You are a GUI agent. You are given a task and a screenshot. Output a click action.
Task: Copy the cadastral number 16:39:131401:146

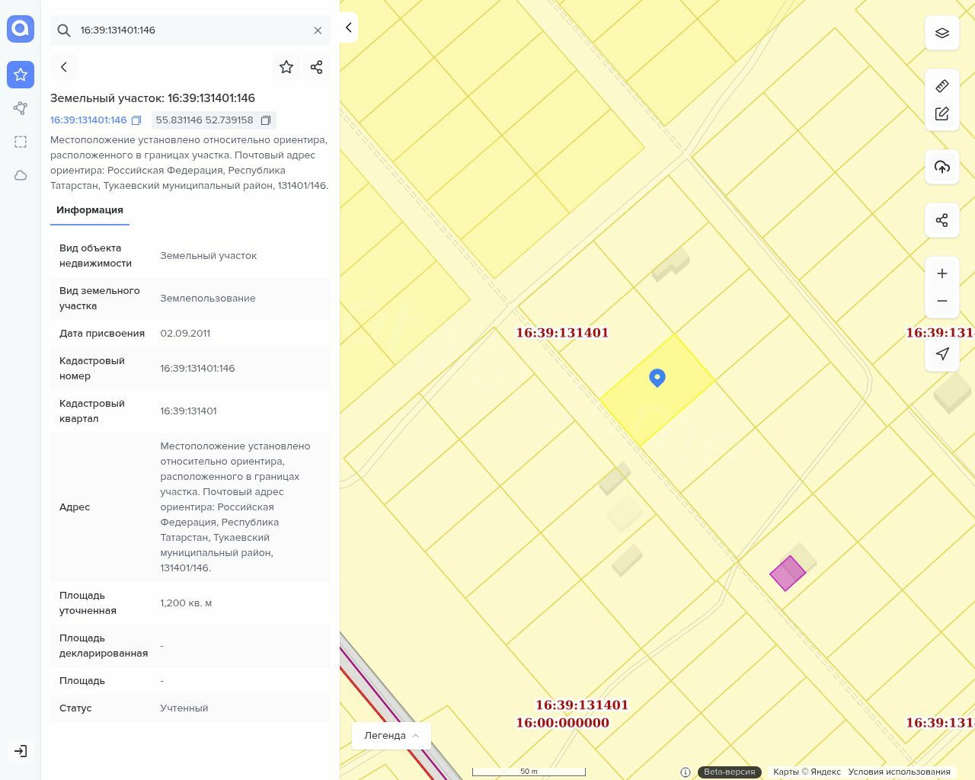tap(136, 120)
